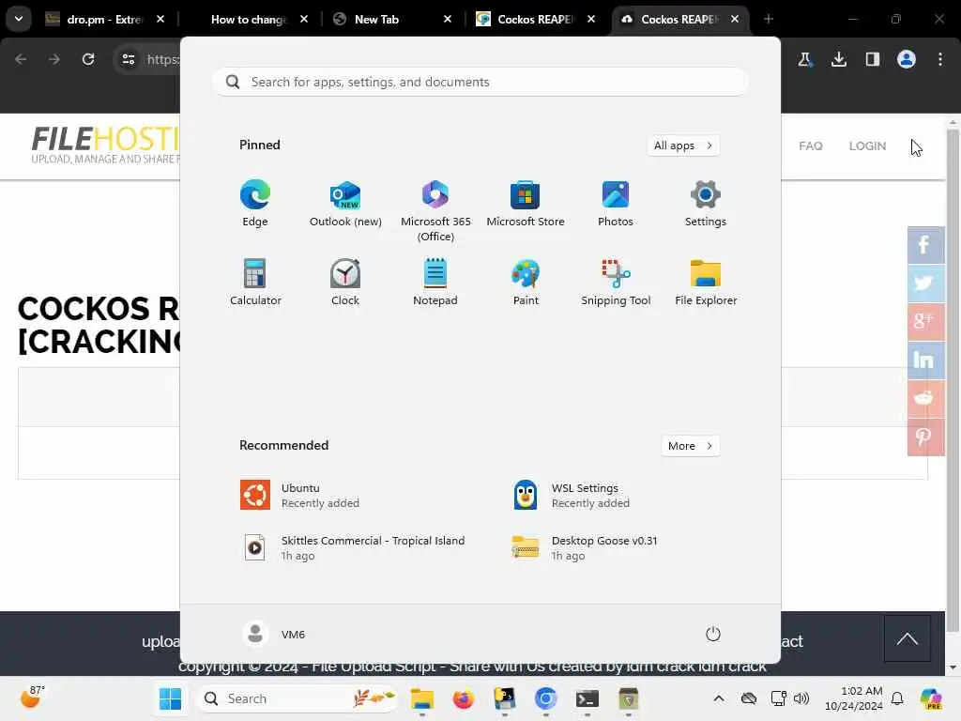The image size is (961, 721).
Task: Open Firefox from the taskbar
Action: (464, 698)
